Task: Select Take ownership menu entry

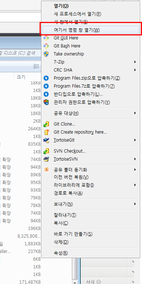Action: pyautogui.click(x=91, y=54)
